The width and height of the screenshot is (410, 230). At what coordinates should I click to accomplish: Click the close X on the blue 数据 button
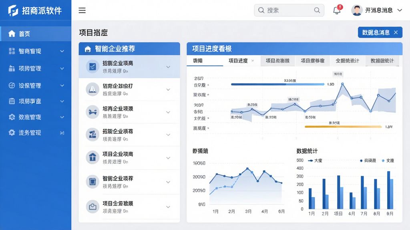click(x=396, y=32)
